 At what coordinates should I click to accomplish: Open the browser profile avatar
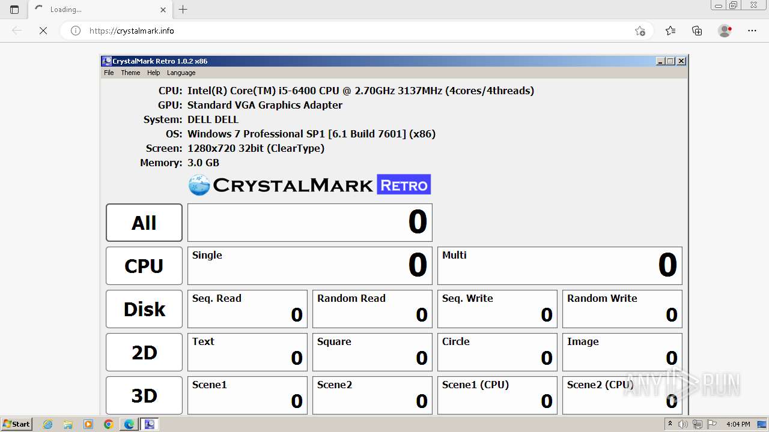coord(725,31)
